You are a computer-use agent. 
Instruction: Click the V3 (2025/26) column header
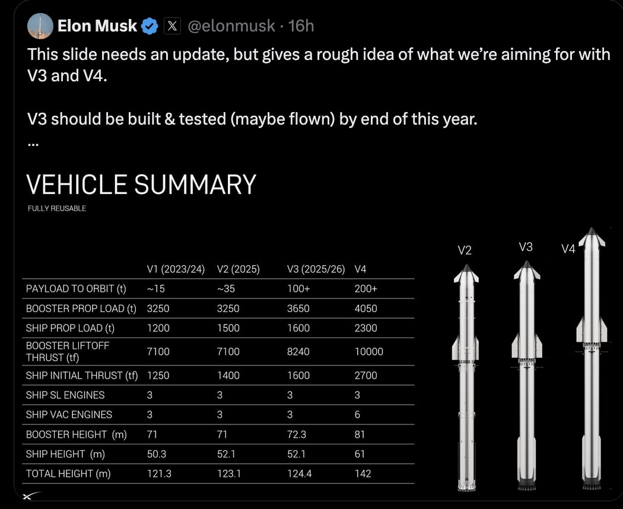point(316,269)
